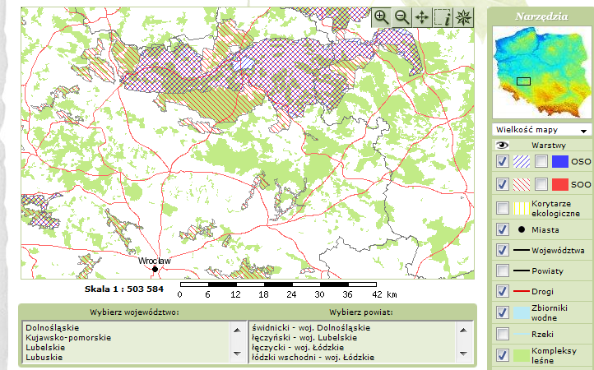Toggle the Kompleksy leśne layer checkbox
594x370 pixels.
pos(503,355)
